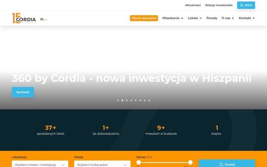
Task: Select the fifth carousel slide dot
Action: pyautogui.click(x=136, y=100)
